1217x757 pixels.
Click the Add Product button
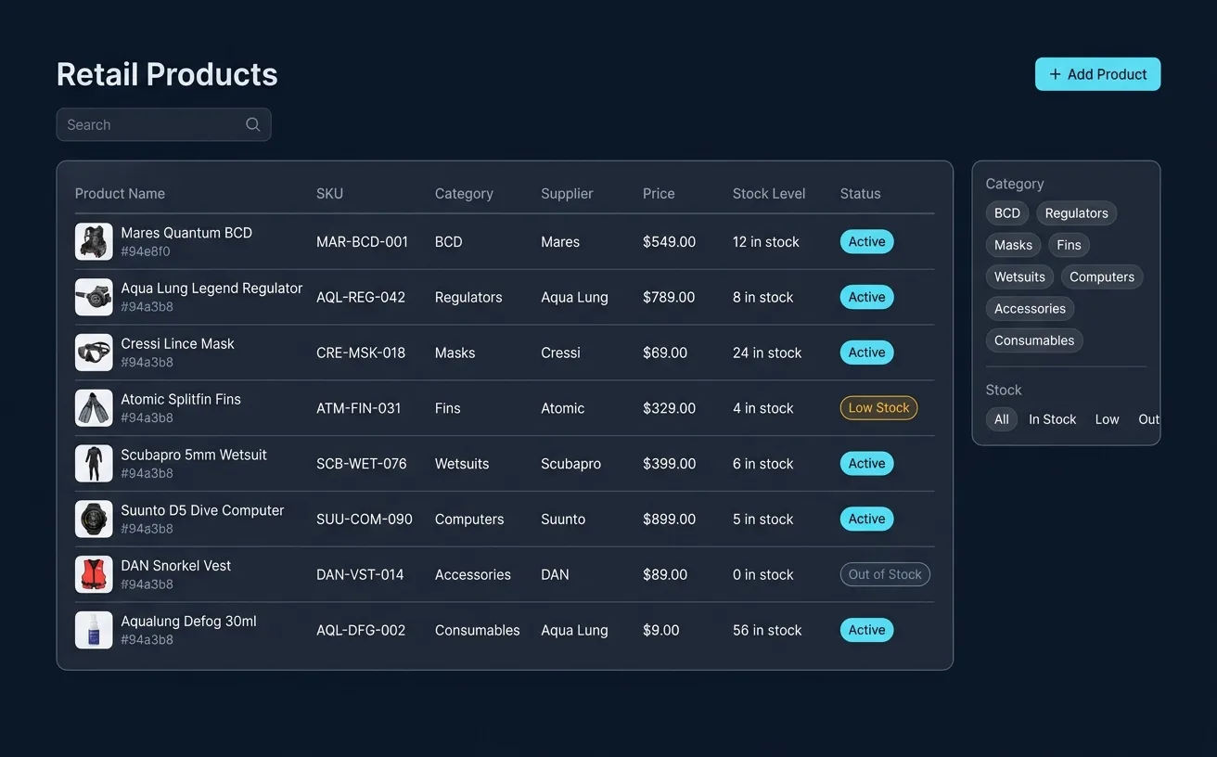(1097, 74)
